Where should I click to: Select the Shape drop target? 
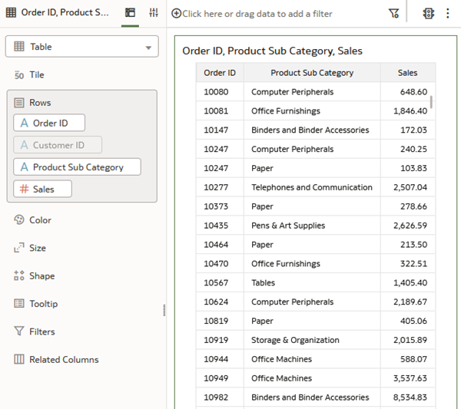(x=41, y=276)
